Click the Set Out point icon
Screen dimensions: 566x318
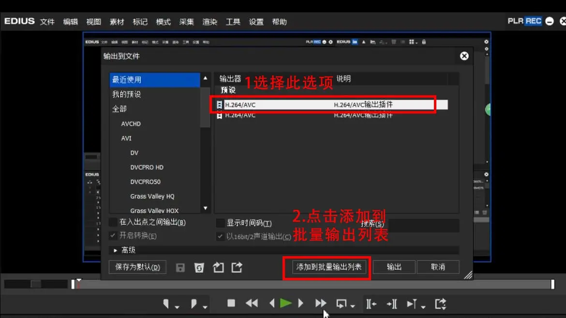pos(194,304)
